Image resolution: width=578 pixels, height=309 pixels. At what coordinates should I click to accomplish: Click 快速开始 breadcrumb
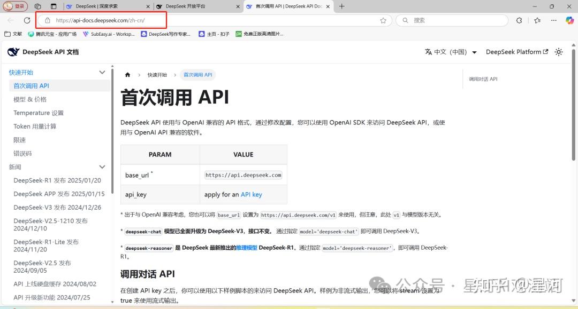(x=157, y=75)
